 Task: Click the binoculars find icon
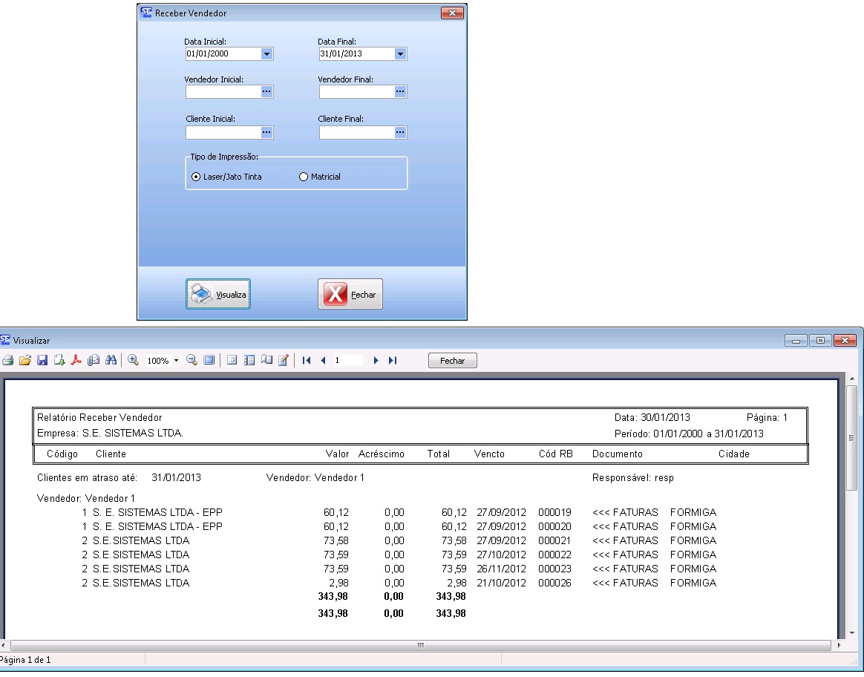pos(111,360)
